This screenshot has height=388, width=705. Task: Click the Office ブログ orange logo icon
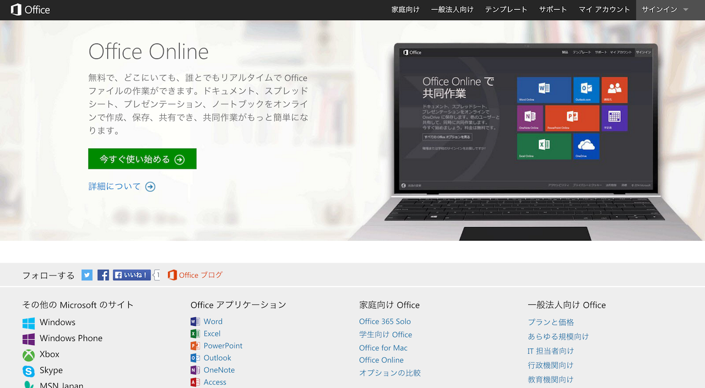[172, 275]
